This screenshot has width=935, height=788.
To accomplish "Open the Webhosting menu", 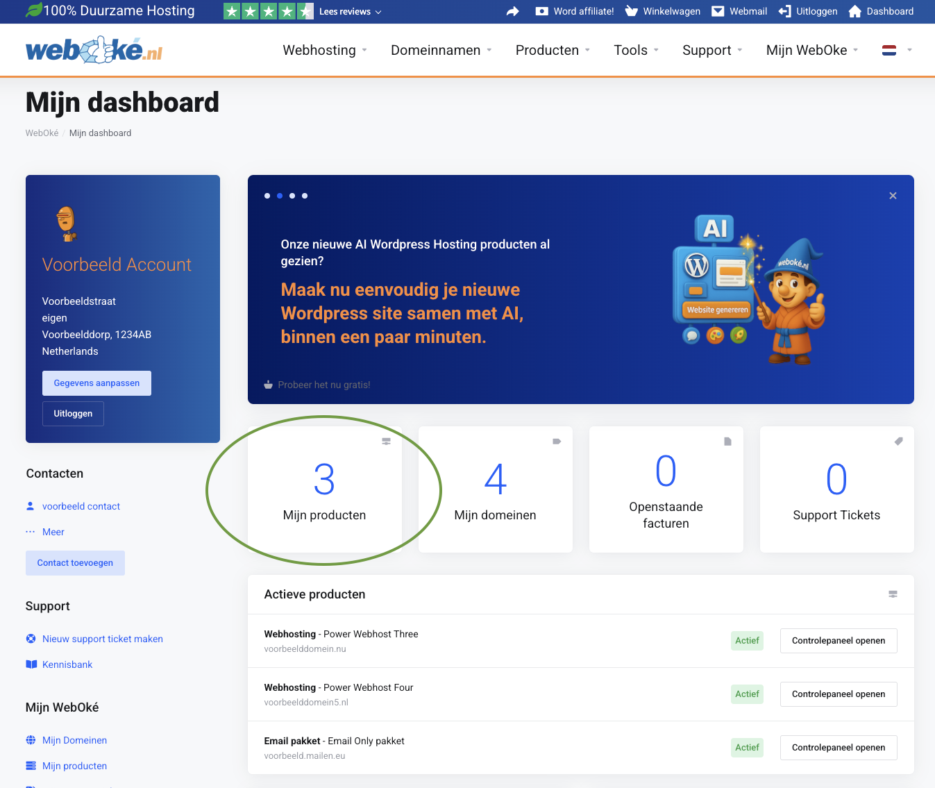I will point(324,50).
